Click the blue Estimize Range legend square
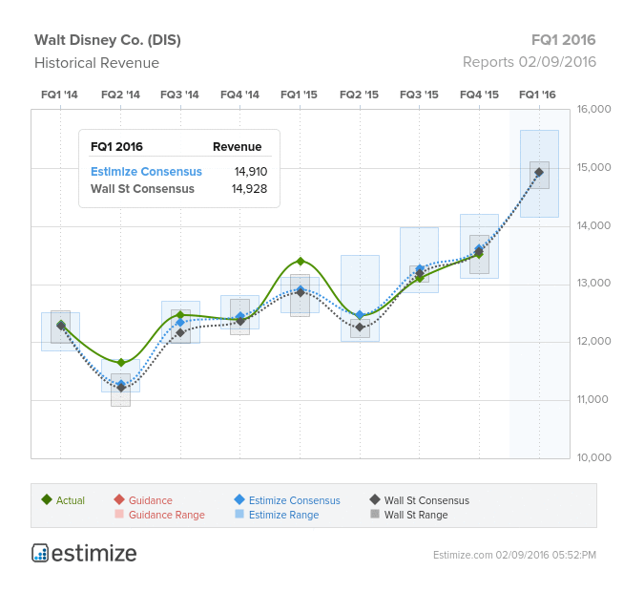644x592 pixels. (239, 514)
